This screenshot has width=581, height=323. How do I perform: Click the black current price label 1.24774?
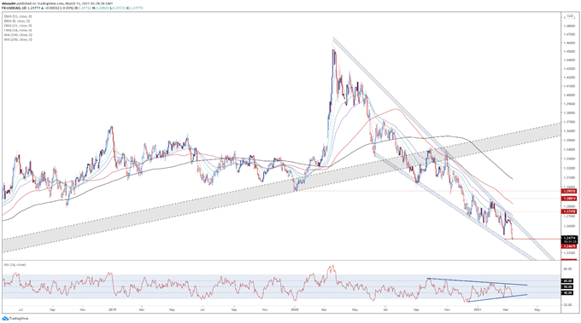pyautogui.click(x=569, y=238)
